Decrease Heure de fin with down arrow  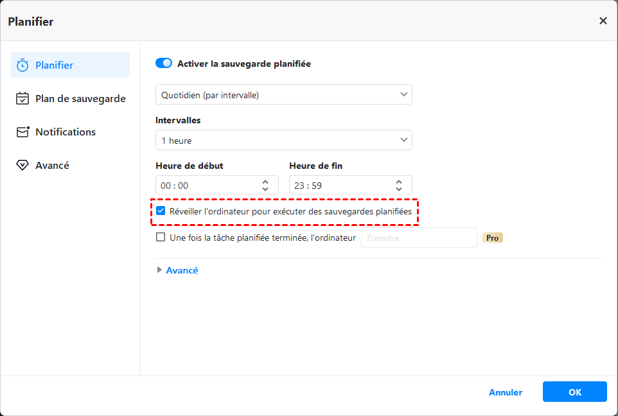399,189
